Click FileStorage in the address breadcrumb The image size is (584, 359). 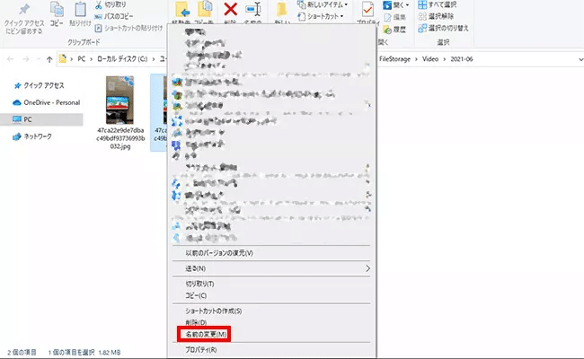coord(394,59)
